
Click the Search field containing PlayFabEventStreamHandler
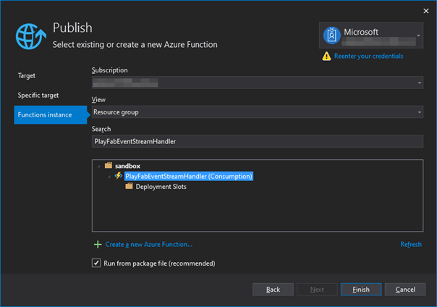tap(257, 141)
